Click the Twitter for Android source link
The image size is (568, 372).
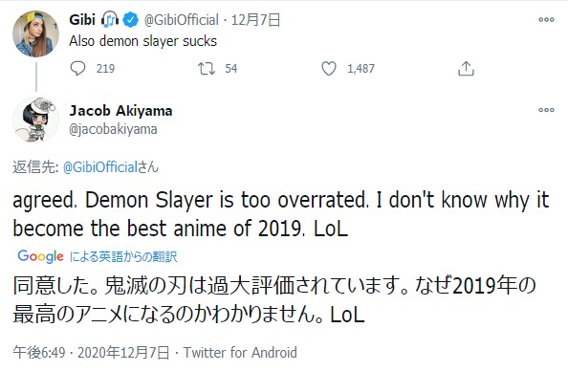click(240, 353)
